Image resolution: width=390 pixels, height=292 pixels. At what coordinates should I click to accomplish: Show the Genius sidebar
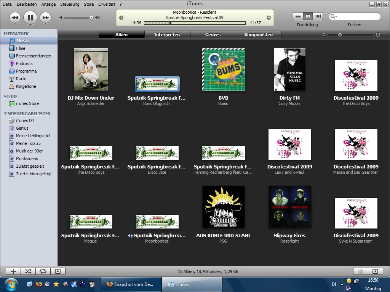(x=360, y=271)
